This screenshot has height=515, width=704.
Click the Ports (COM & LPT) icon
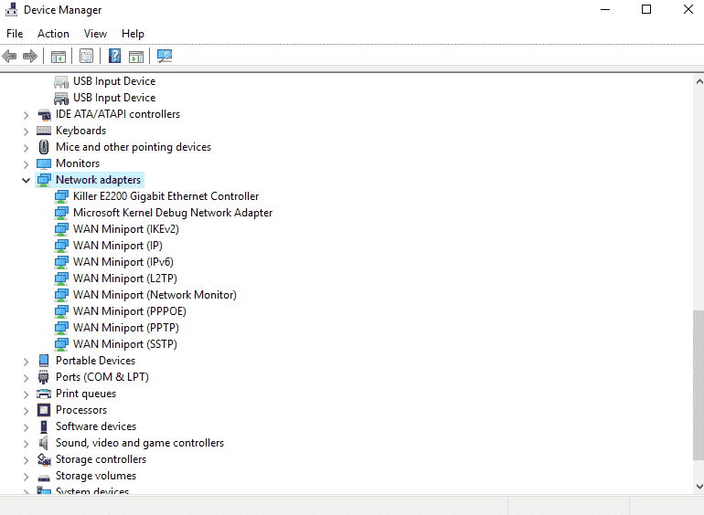pyautogui.click(x=44, y=377)
